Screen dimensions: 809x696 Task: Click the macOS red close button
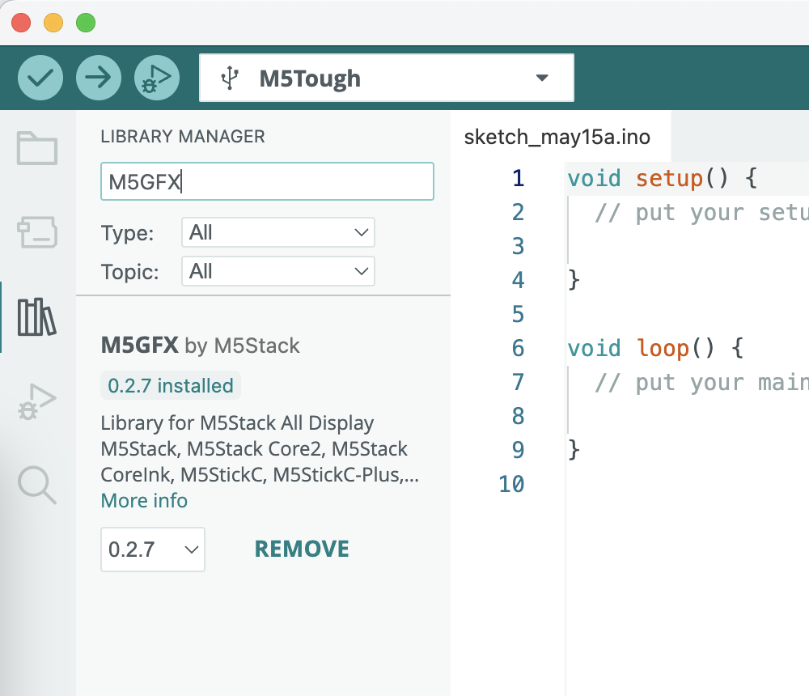[x=21, y=23]
